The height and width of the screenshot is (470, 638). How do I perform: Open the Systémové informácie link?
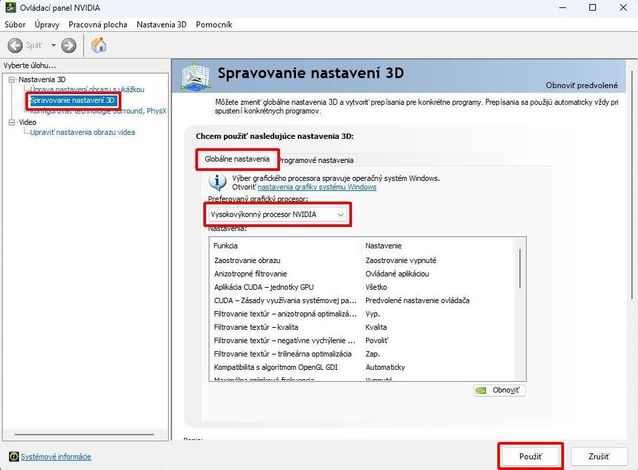click(x=56, y=457)
